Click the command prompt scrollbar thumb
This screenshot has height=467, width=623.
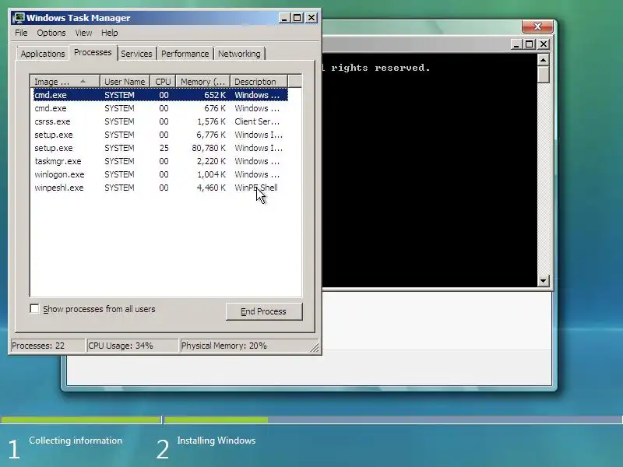[543, 75]
